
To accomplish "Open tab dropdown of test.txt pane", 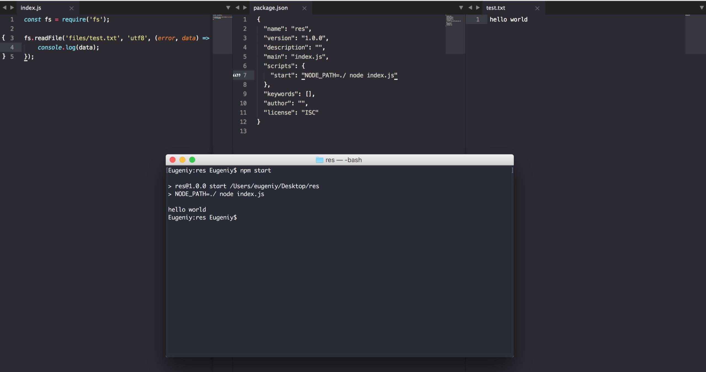I will pos(702,8).
